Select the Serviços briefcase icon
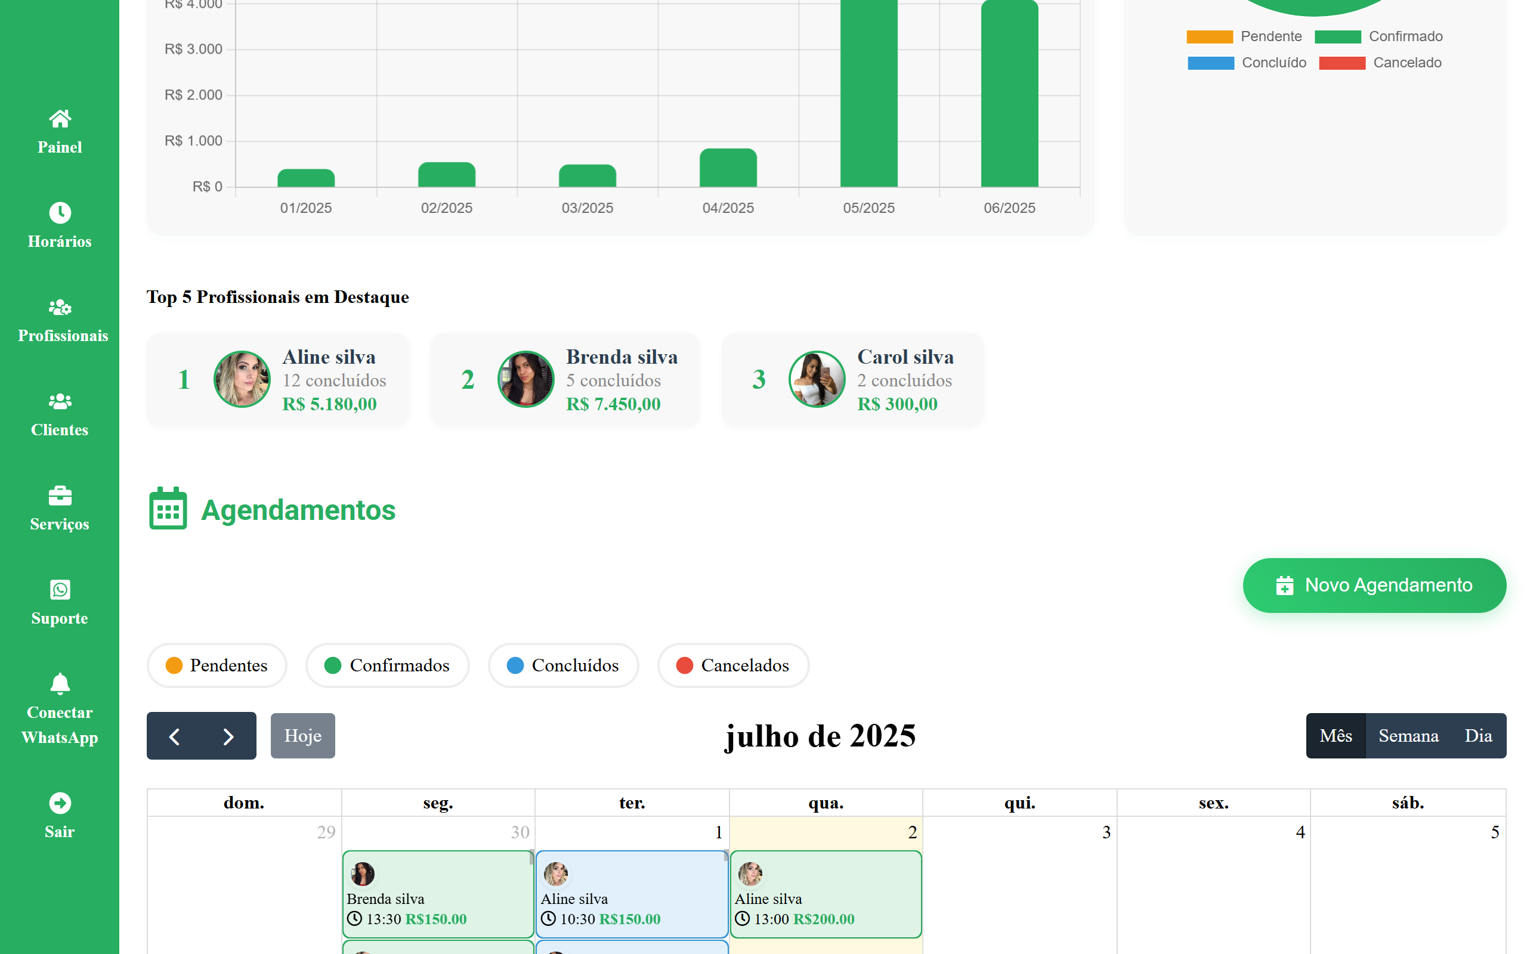1527x954 pixels. pyautogui.click(x=60, y=496)
